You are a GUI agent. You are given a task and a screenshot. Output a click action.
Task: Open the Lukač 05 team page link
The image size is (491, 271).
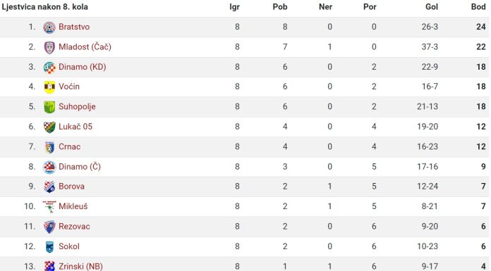pos(75,127)
